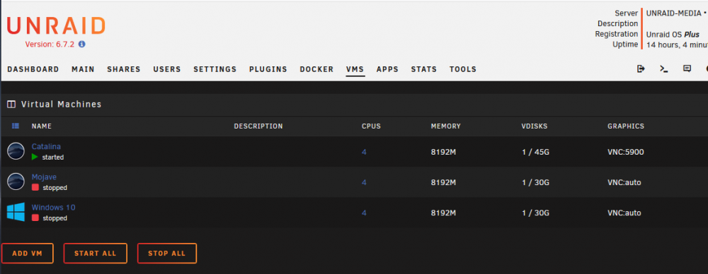
Task: Open the Catalina VM name link
Action: 46,146
